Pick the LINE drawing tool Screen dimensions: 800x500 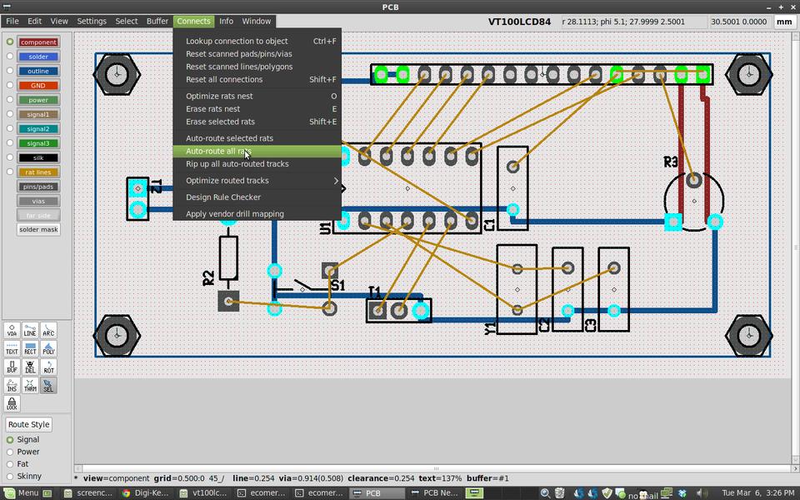(30, 331)
